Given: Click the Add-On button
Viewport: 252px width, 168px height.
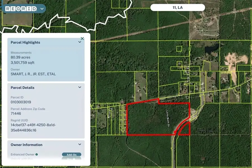Looking at the screenshot, I should [72, 154].
